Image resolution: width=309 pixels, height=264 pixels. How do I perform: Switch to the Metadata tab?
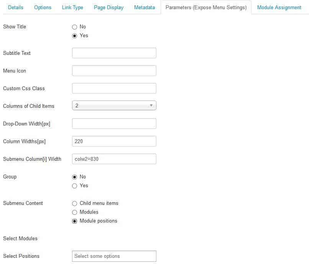pyautogui.click(x=145, y=7)
